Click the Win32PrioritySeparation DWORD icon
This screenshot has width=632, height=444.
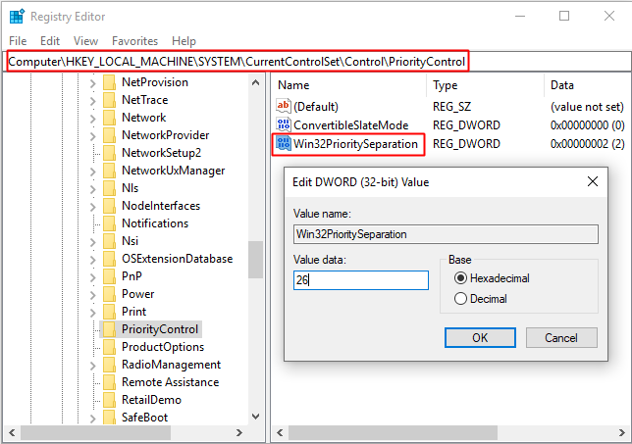click(284, 144)
